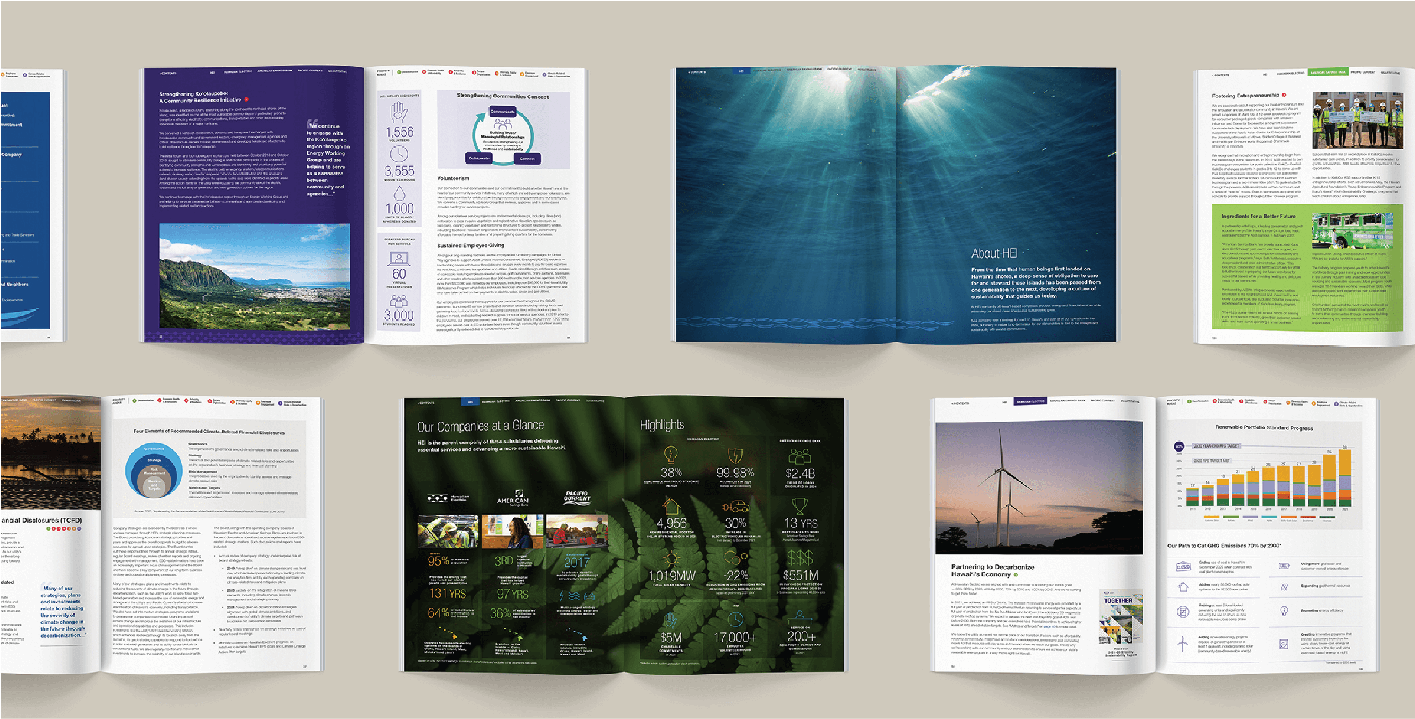The image size is (1415, 719).
Task: Click the smiling woman photo under American logo
Action: [x=512, y=531]
